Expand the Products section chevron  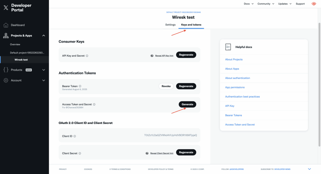(44, 70)
